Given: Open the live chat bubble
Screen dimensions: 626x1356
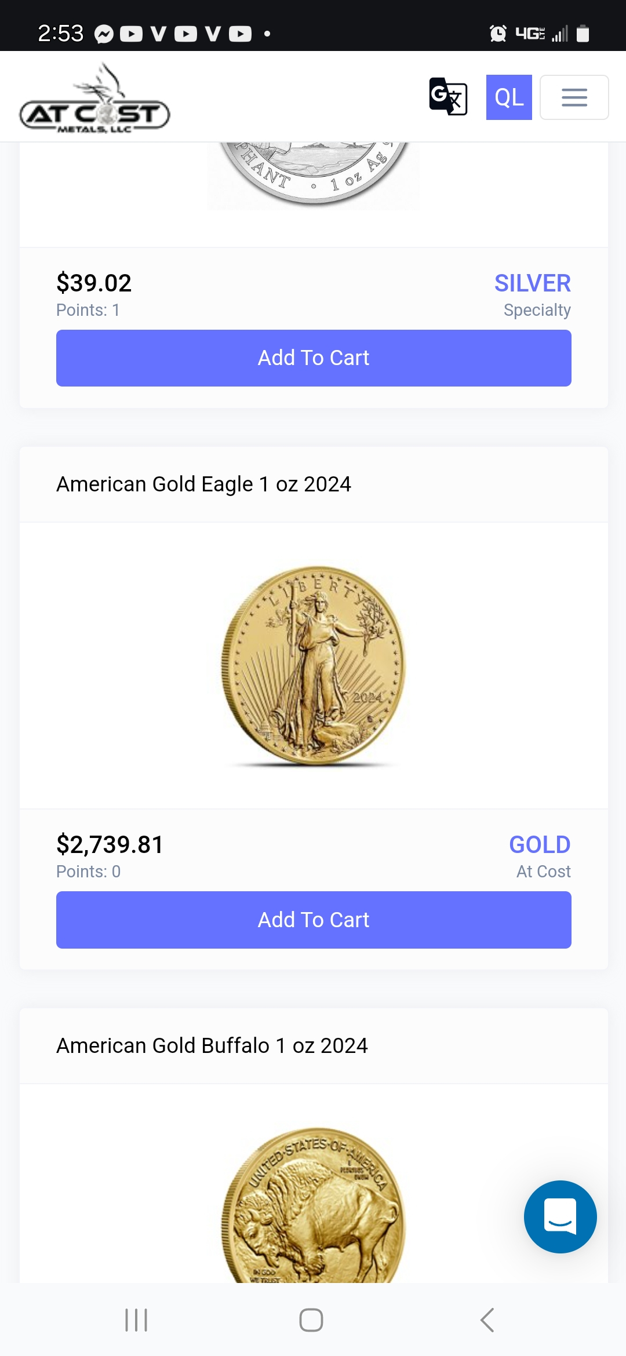Looking at the screenshot, I should click(x=560, y=1216).
